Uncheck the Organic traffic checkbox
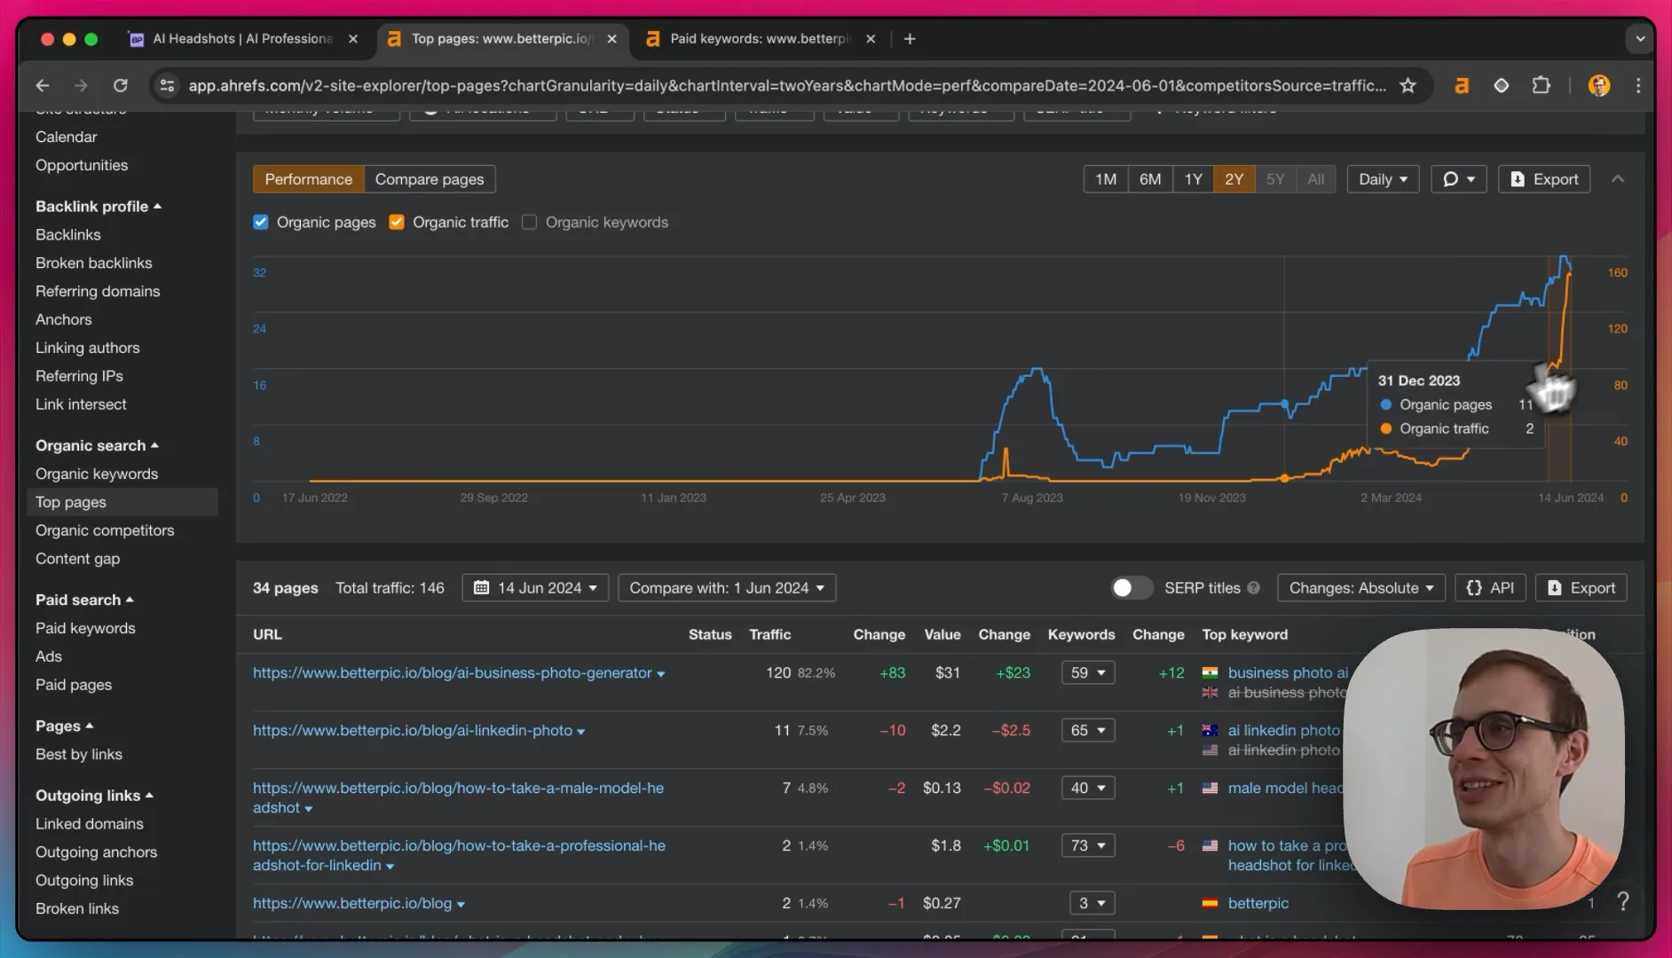Image resolution: width=1672 pixels, height=958 pixels. 397,223
